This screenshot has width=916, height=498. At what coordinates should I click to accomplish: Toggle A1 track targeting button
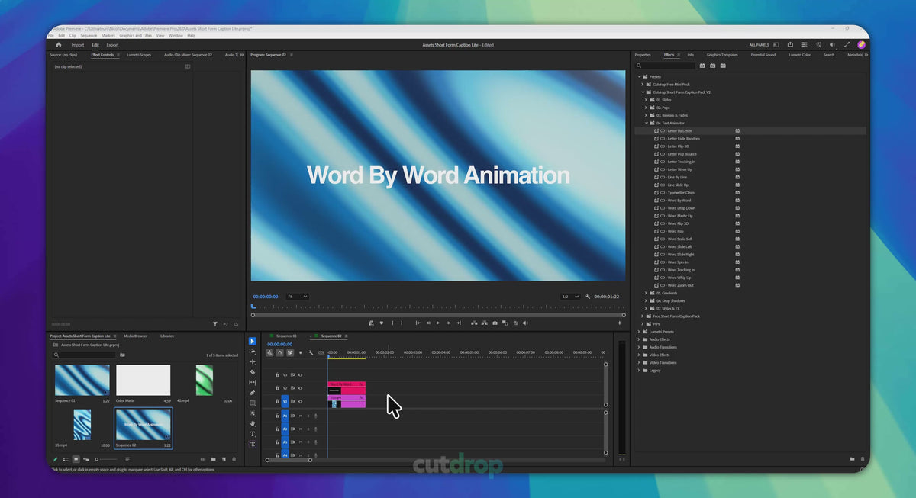click(285, 416)
